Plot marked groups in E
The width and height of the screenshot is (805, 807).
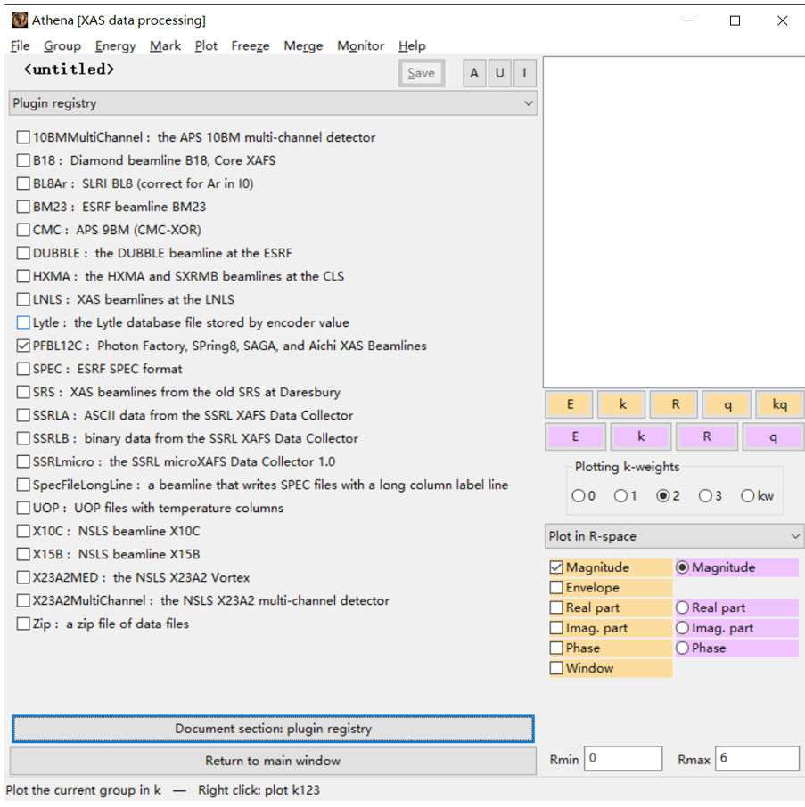[x=575, y=436]
